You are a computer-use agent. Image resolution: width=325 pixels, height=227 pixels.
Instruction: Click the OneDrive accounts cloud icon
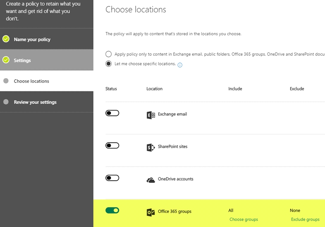click(x=151, y=180)
